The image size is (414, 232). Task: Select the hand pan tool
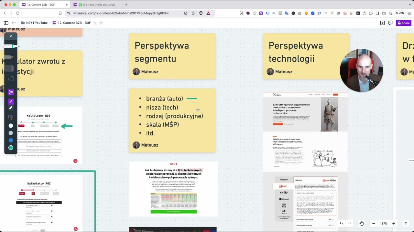tap(361, 223)
